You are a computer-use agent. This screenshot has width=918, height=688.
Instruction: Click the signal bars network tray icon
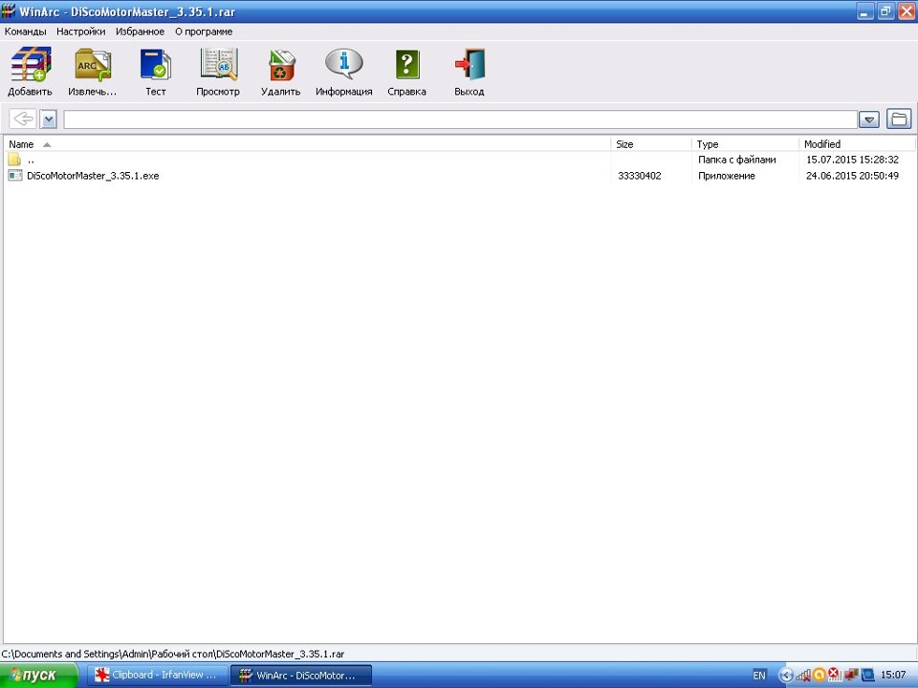coord(804,676)
